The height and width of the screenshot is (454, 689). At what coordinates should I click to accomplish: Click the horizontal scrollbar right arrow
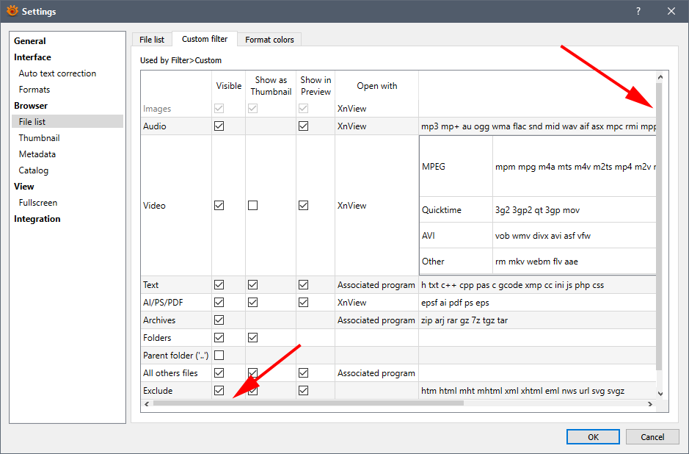tap(649, 403)
